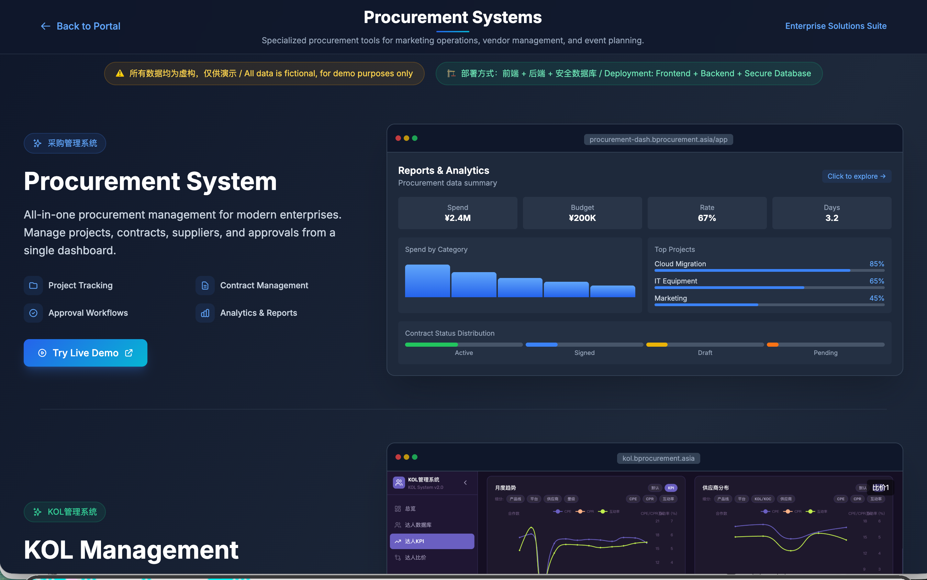The width and height of the screenshot is (927, 580).
Task: Choose the CPR metric pill in 供应商分布
Action: click(857, 499)
